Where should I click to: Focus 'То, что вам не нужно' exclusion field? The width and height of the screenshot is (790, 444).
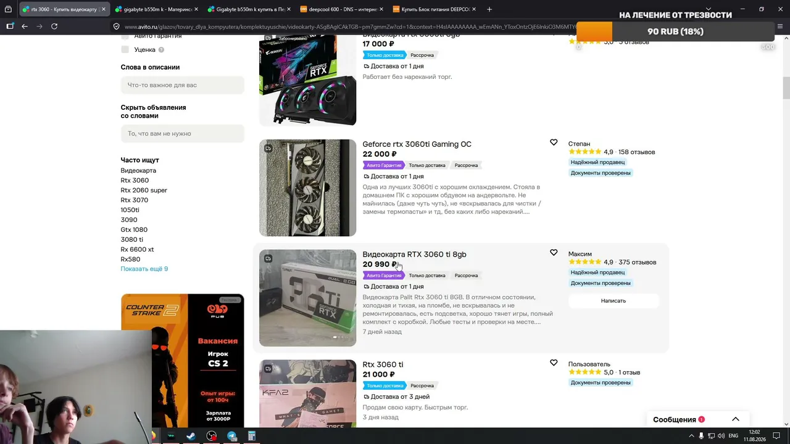coord(183,134)
